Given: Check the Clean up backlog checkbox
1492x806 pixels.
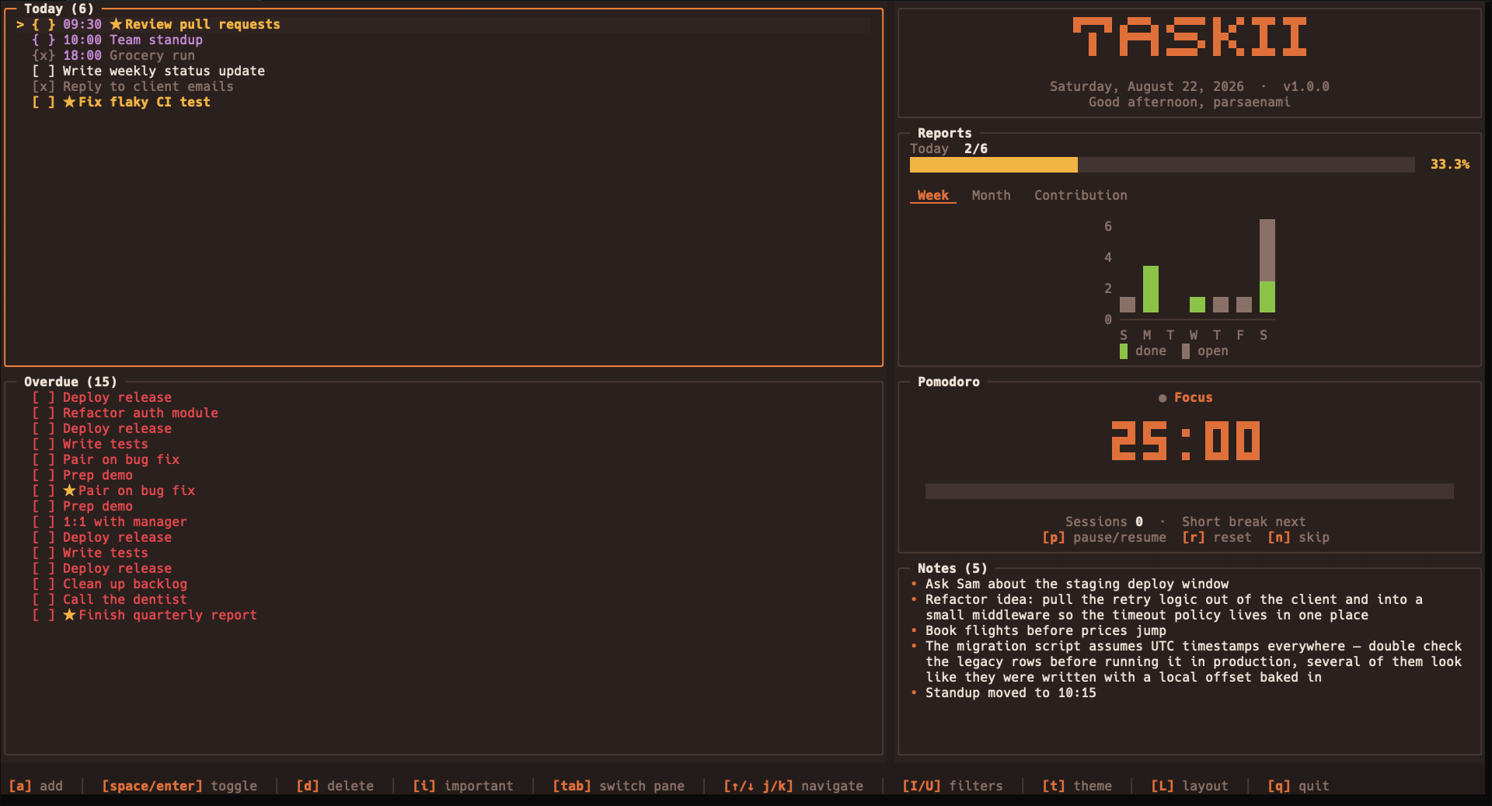Looking at the screenshot, I should tap(44, 584).
